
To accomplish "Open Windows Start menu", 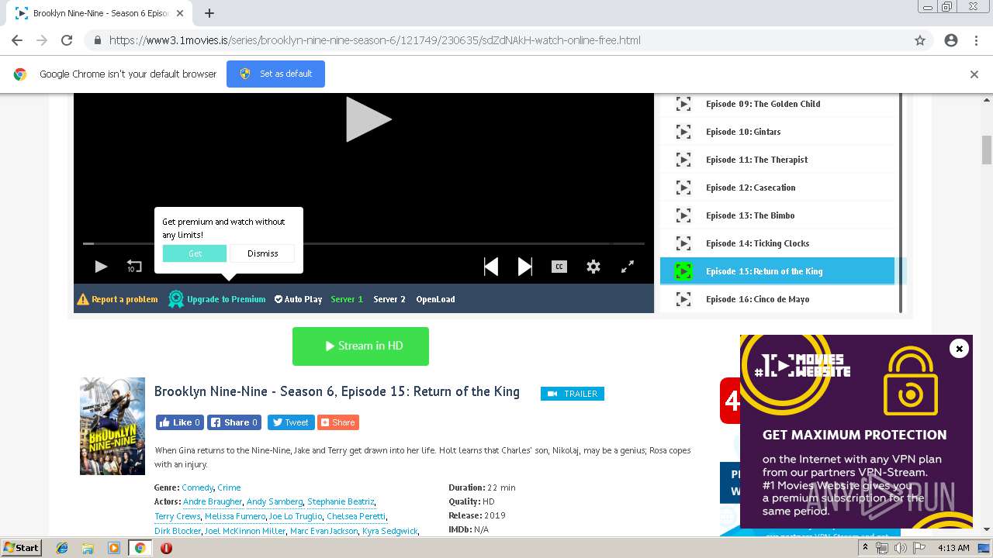I will [x=21, y=547].
